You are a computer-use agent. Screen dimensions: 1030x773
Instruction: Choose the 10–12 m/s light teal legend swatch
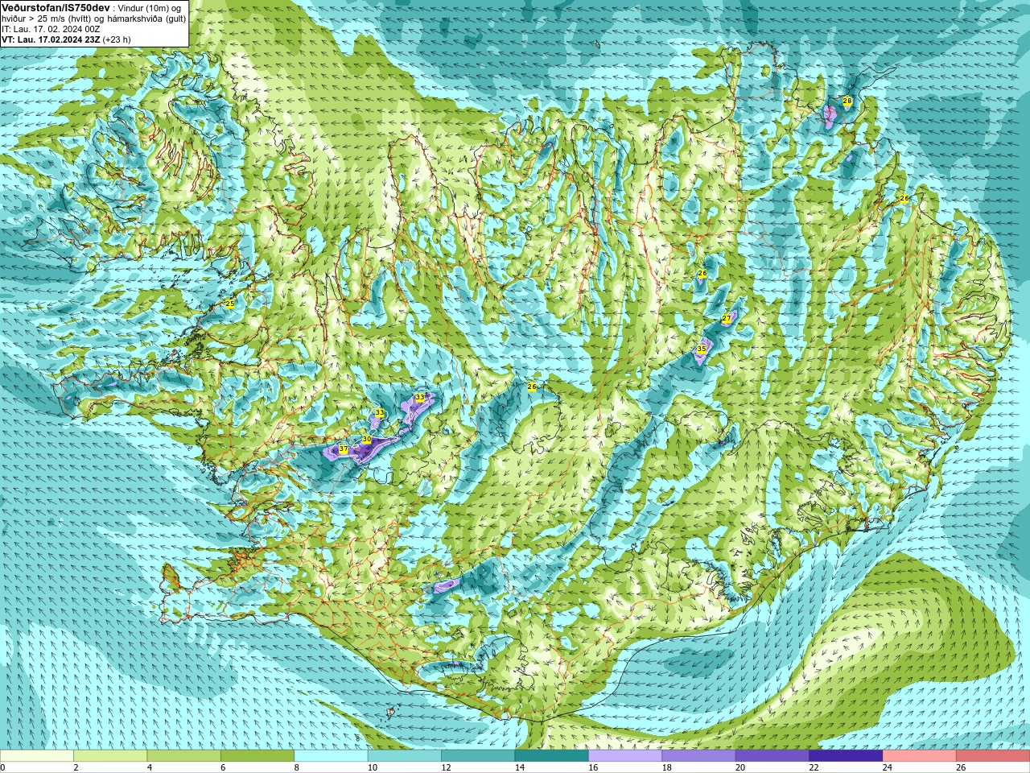pos(405,756)
